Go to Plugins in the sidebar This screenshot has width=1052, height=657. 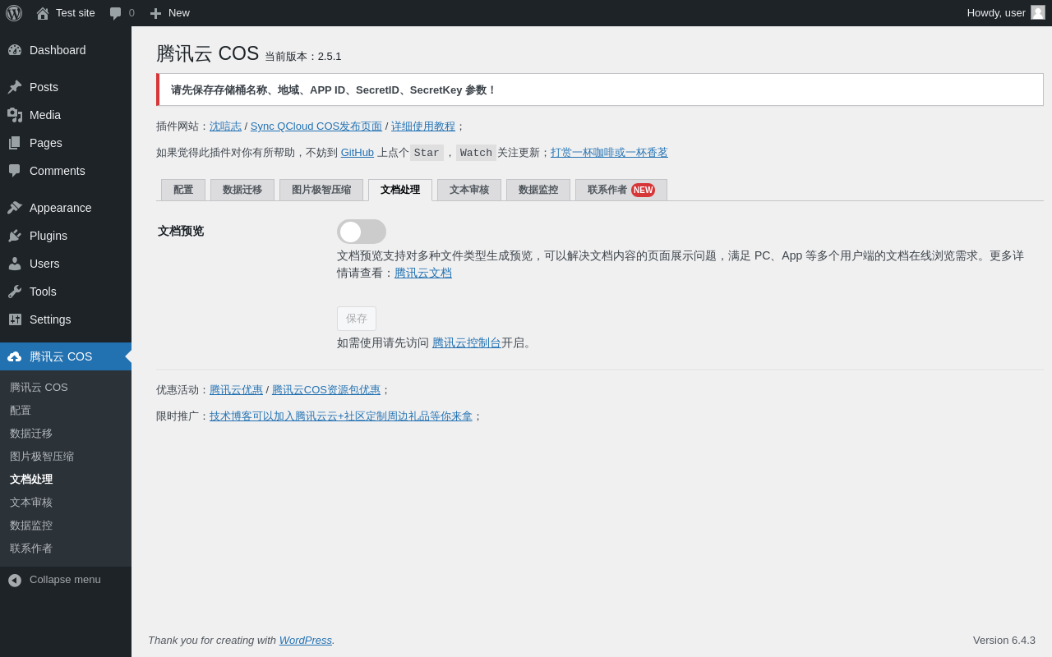coord(66,236)
